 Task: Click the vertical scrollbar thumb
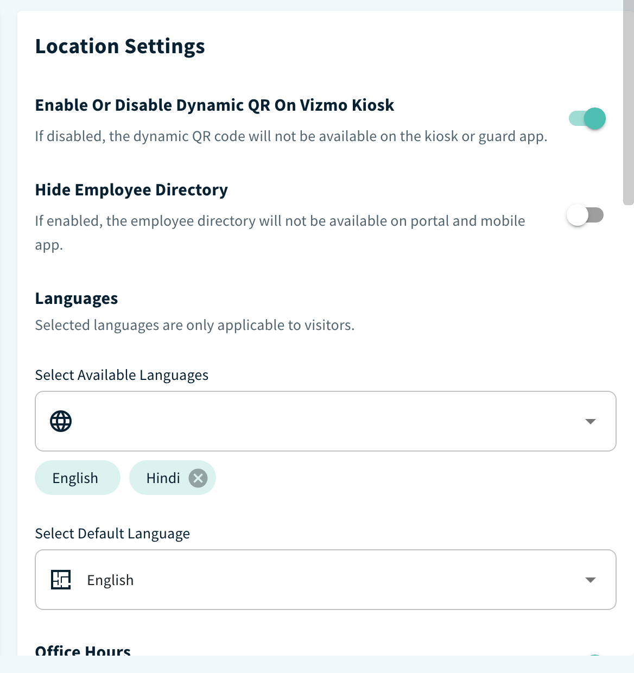(629, 103)
